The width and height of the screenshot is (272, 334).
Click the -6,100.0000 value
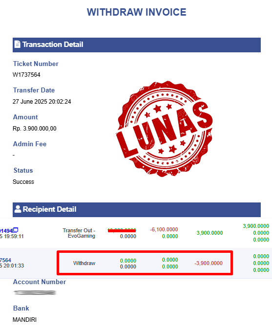click(164, 229)
